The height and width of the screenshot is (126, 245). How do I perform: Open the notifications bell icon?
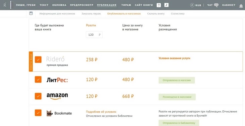click(x=241, y=6)
